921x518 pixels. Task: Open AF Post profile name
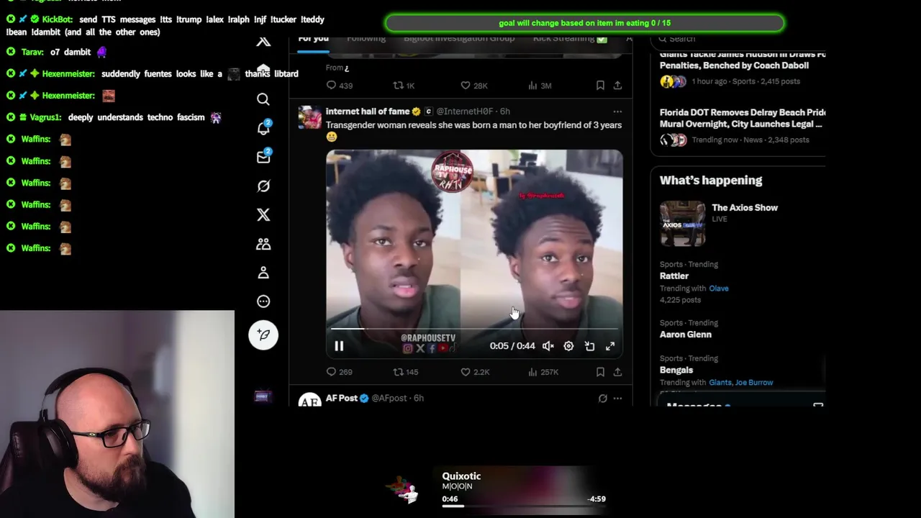click(342, 398)
